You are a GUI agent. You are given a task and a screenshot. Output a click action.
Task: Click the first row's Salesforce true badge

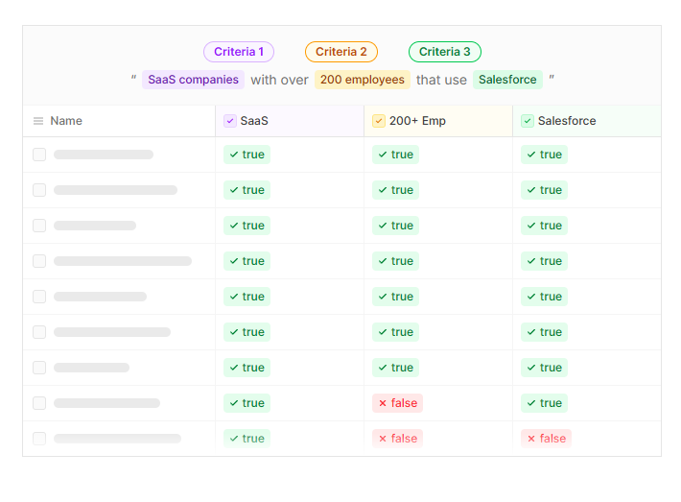pyautogui.click(x=544, y=155)
